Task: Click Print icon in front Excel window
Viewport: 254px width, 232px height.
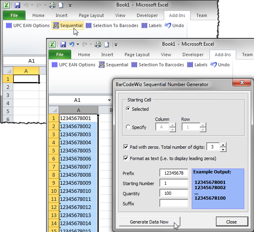Action: click(98, 44)
